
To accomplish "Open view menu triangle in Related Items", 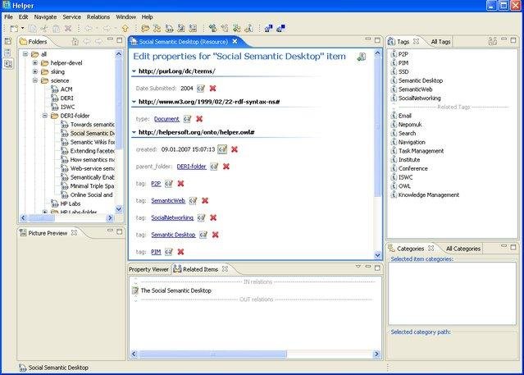I will point(358,267).
